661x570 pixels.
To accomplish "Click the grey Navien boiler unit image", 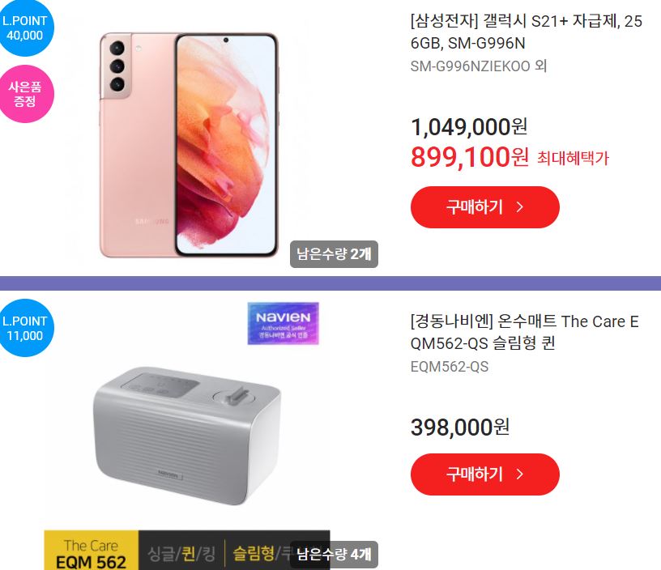I will point(187,435).
